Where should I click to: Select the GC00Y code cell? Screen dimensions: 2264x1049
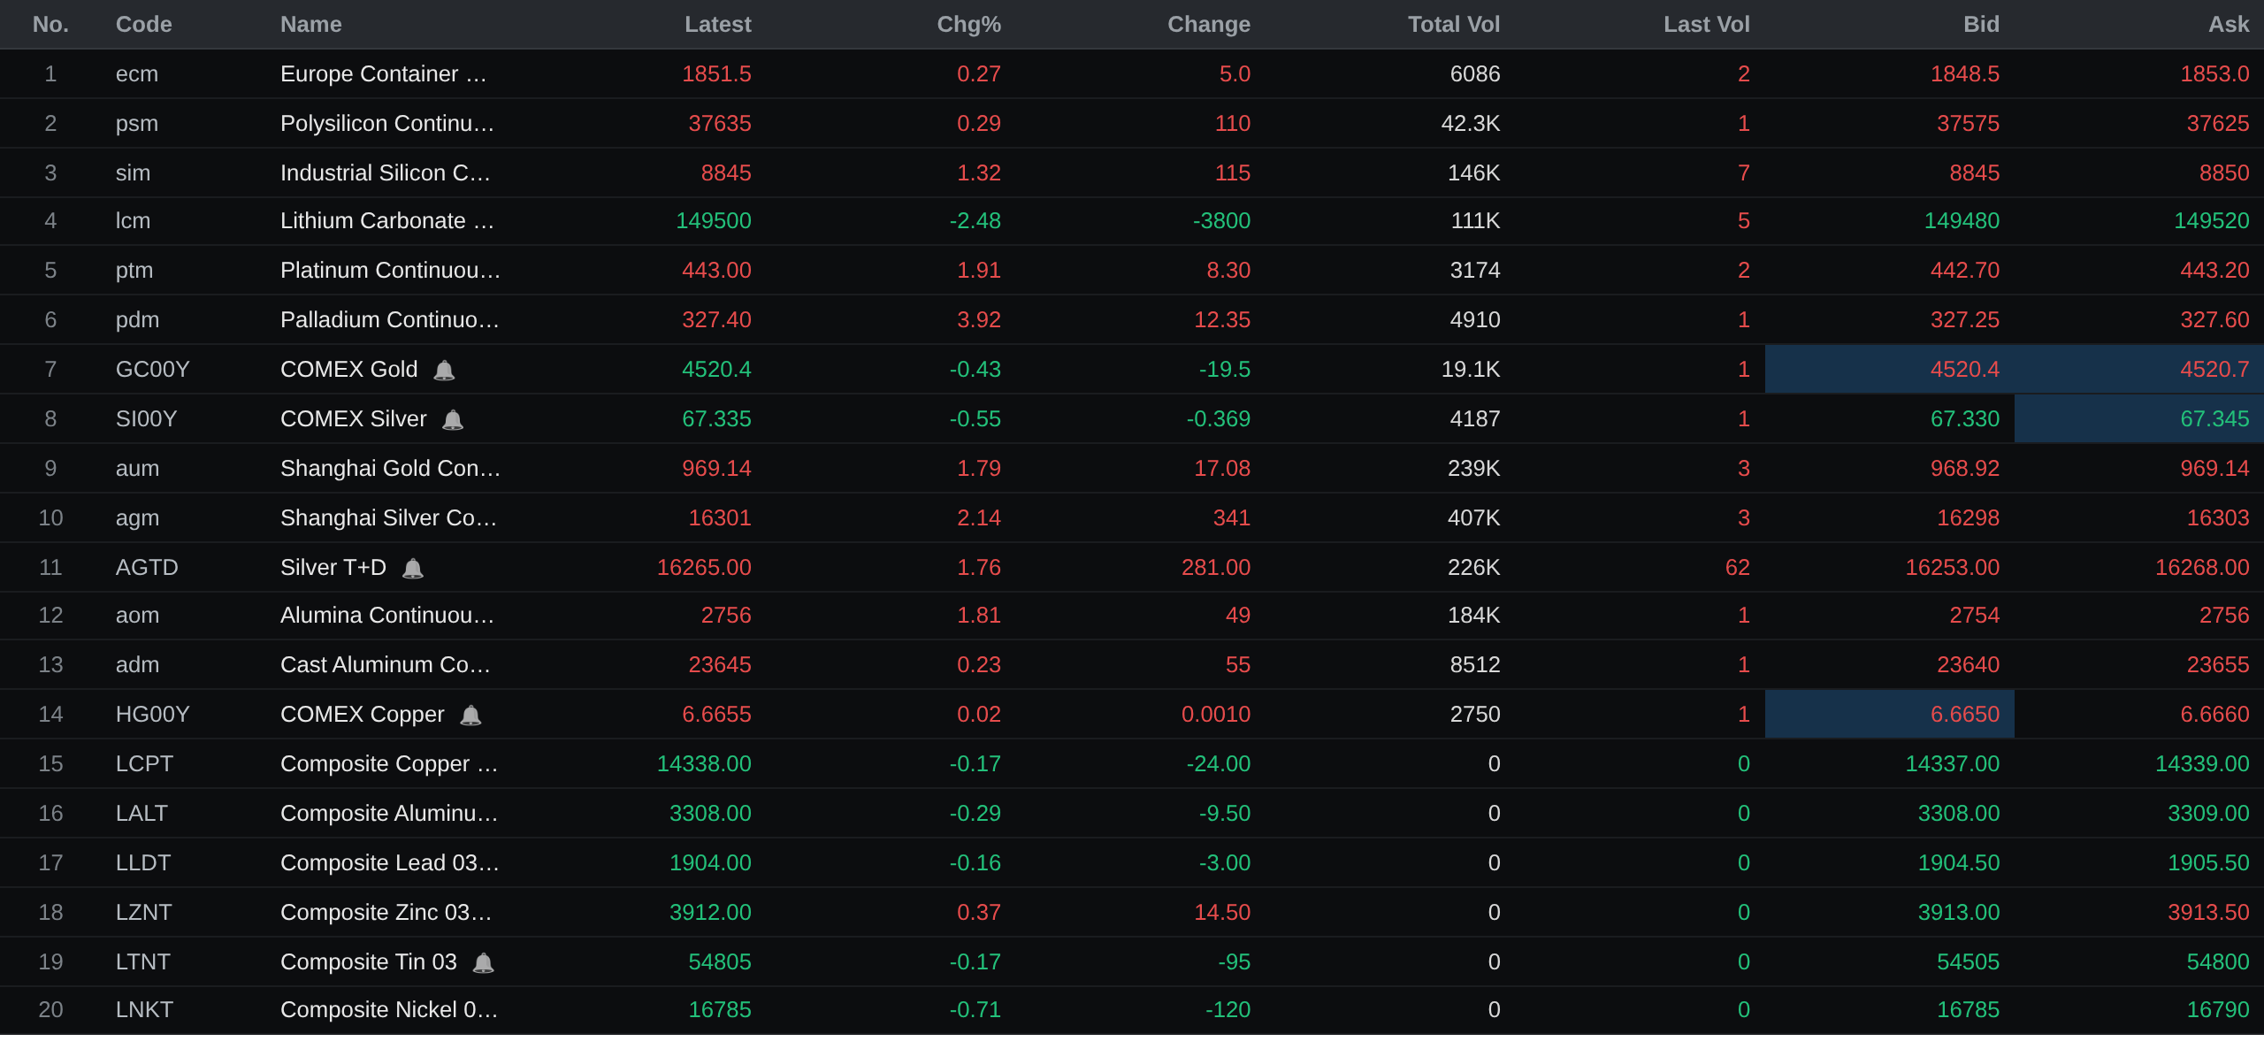[x=152, y=370]
